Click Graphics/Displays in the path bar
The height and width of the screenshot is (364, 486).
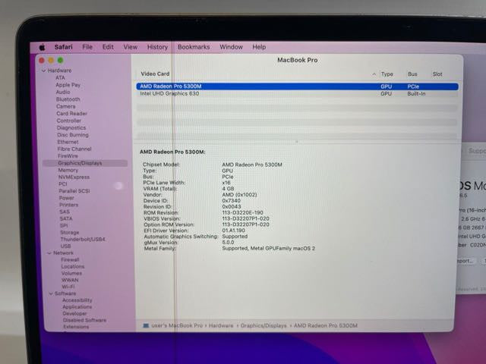coord(264,325)
